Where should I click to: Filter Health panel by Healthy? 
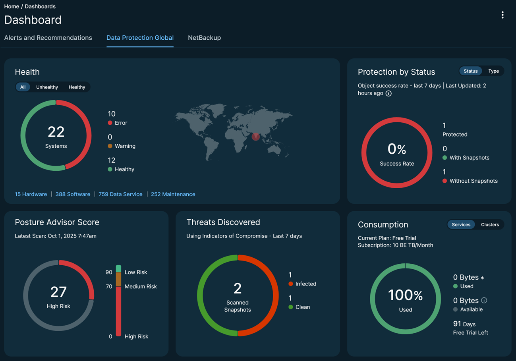(77, 87)
